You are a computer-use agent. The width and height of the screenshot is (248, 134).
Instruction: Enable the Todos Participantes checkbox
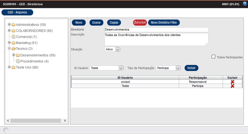pyautogui.click(x=213, y=57)
